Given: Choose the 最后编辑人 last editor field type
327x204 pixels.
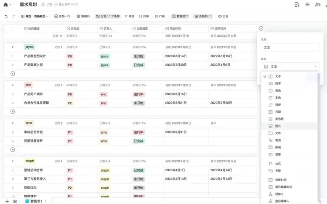Looking at the screenshot, I should (x=290, y=201).
